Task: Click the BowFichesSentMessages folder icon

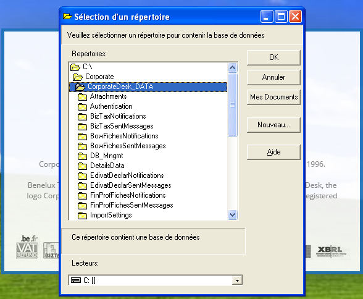Action: (83, 146)
